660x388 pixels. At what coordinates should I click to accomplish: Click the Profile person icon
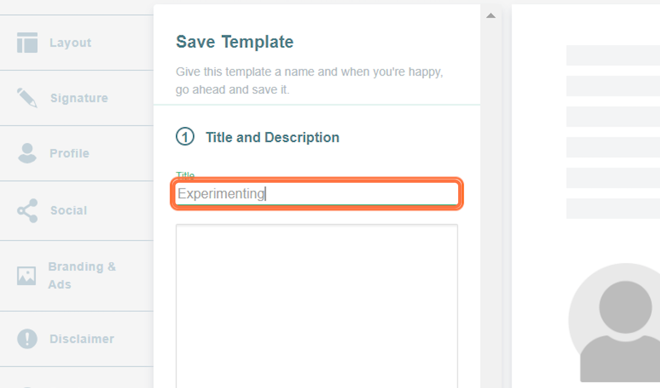[27, 153]
